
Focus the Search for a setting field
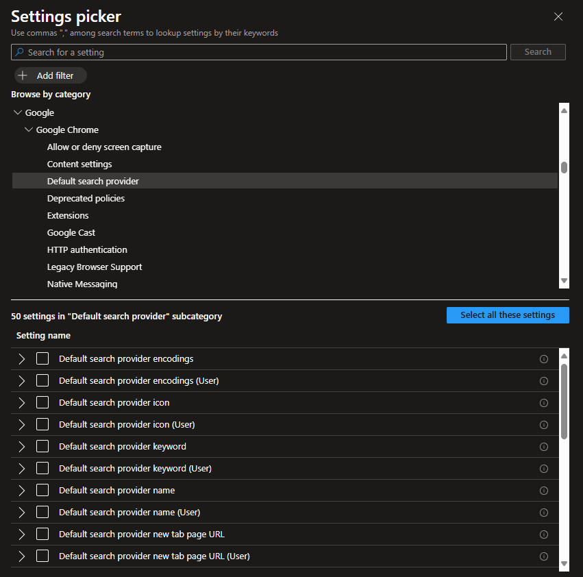pyautogui.click(x=259, y=52)
